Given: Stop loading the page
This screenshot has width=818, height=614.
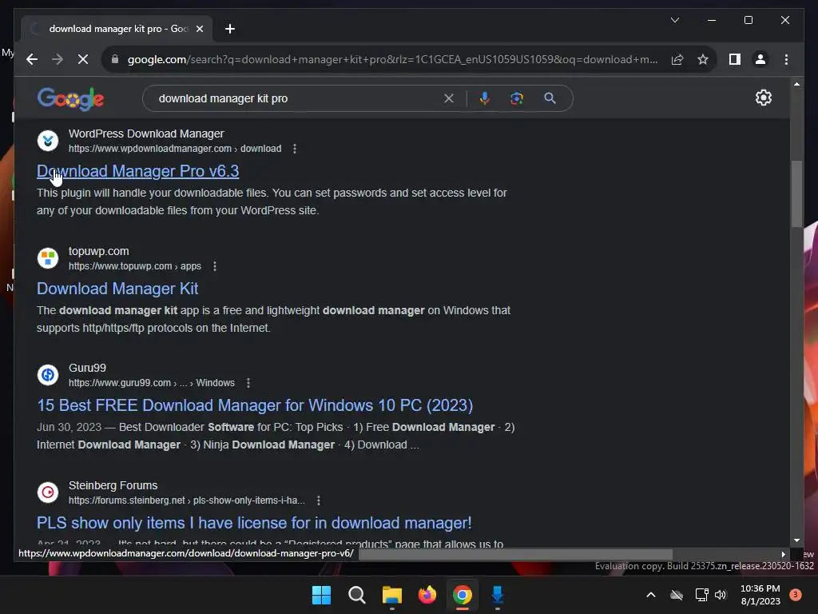Looking at the screenshot, I should 83,59.
